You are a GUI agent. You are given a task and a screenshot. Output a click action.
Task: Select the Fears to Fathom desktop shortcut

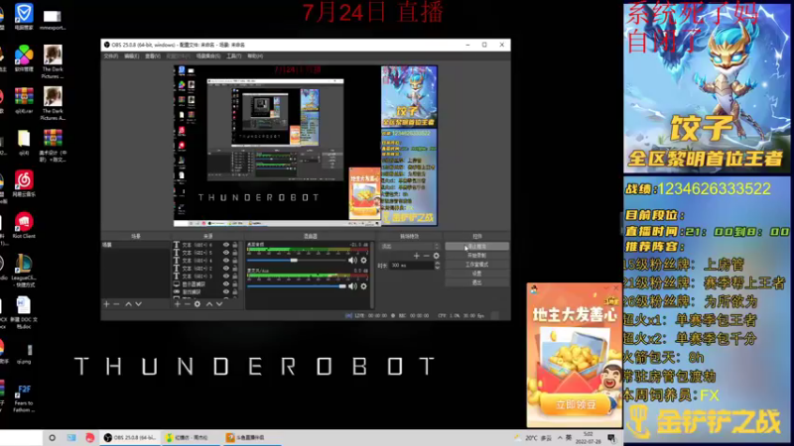point(23,398)
